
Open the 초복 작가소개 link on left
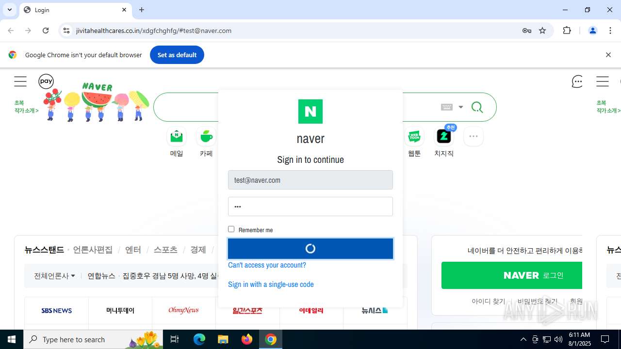pyautogui.click(x=26, y=107)
